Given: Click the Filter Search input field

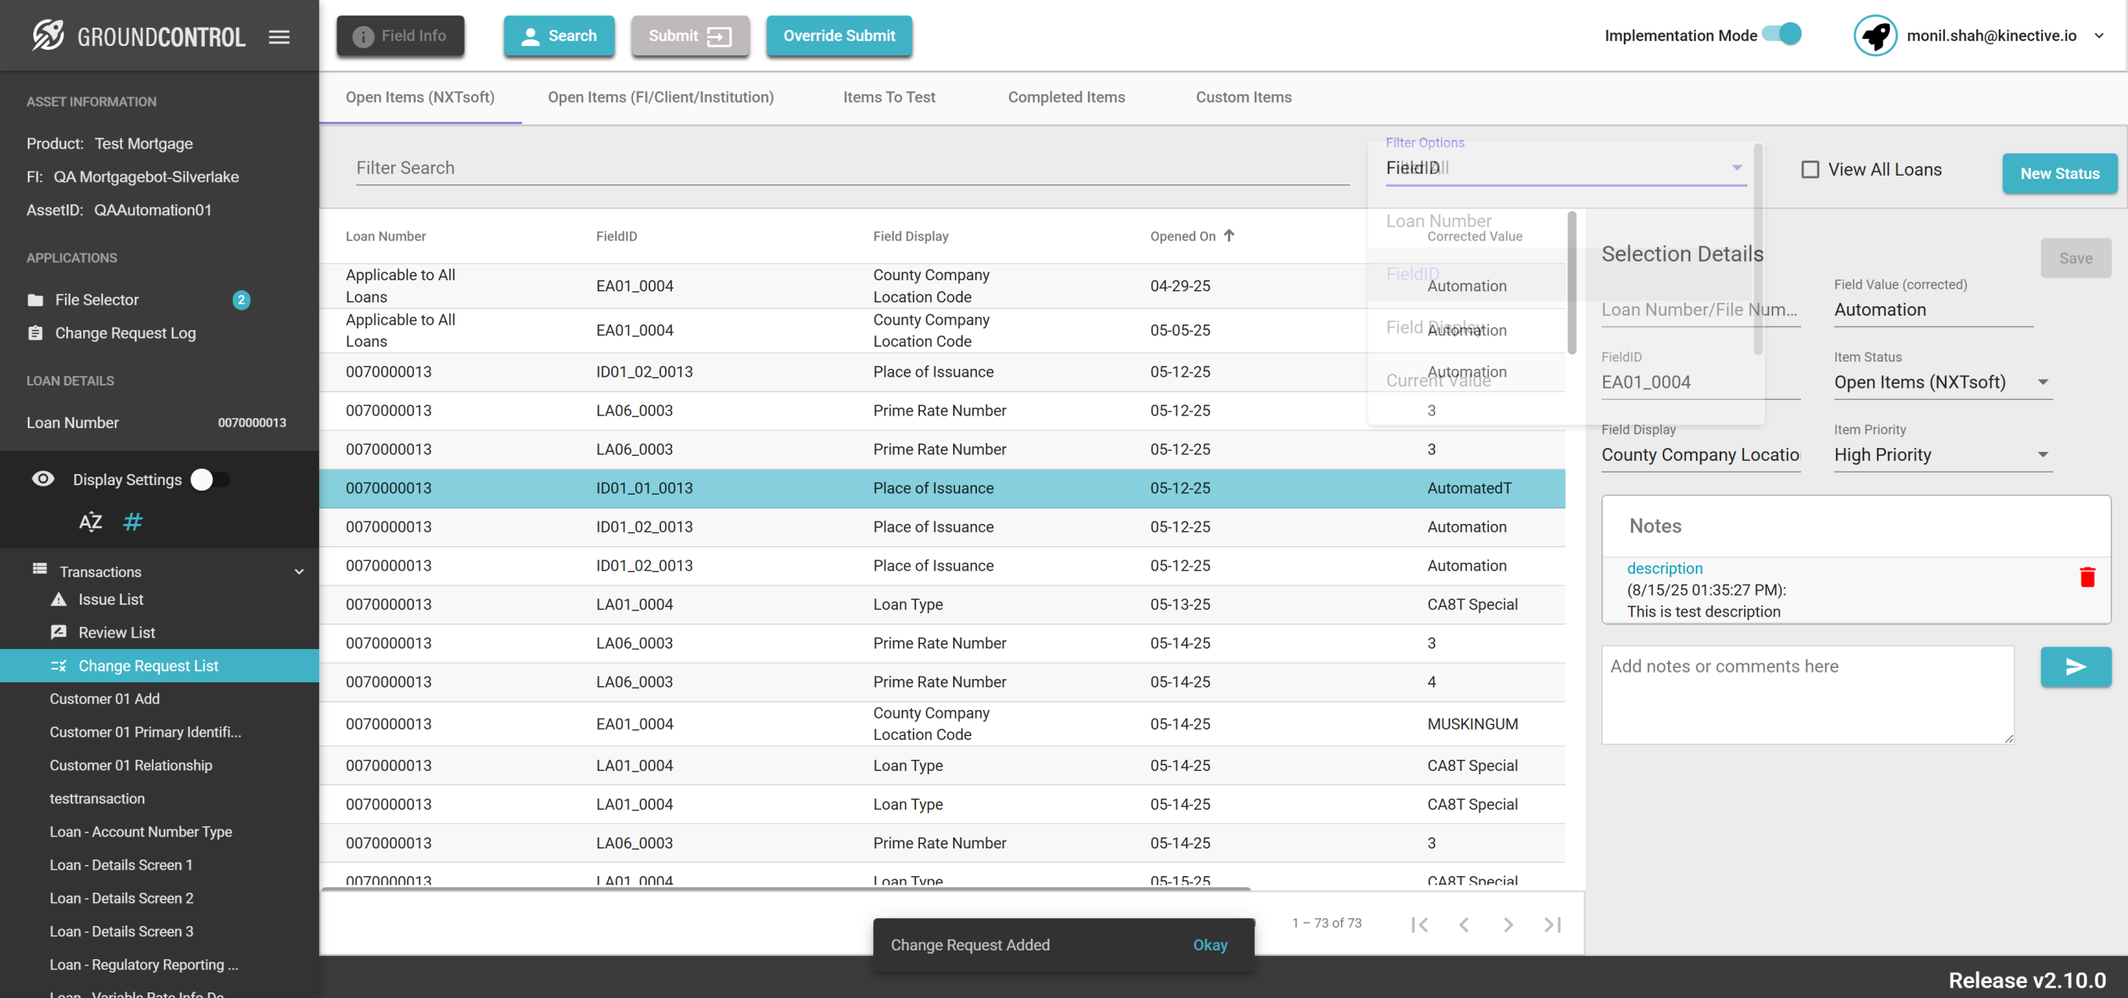Looking at the screenshot, I should [x=851, y=169].
